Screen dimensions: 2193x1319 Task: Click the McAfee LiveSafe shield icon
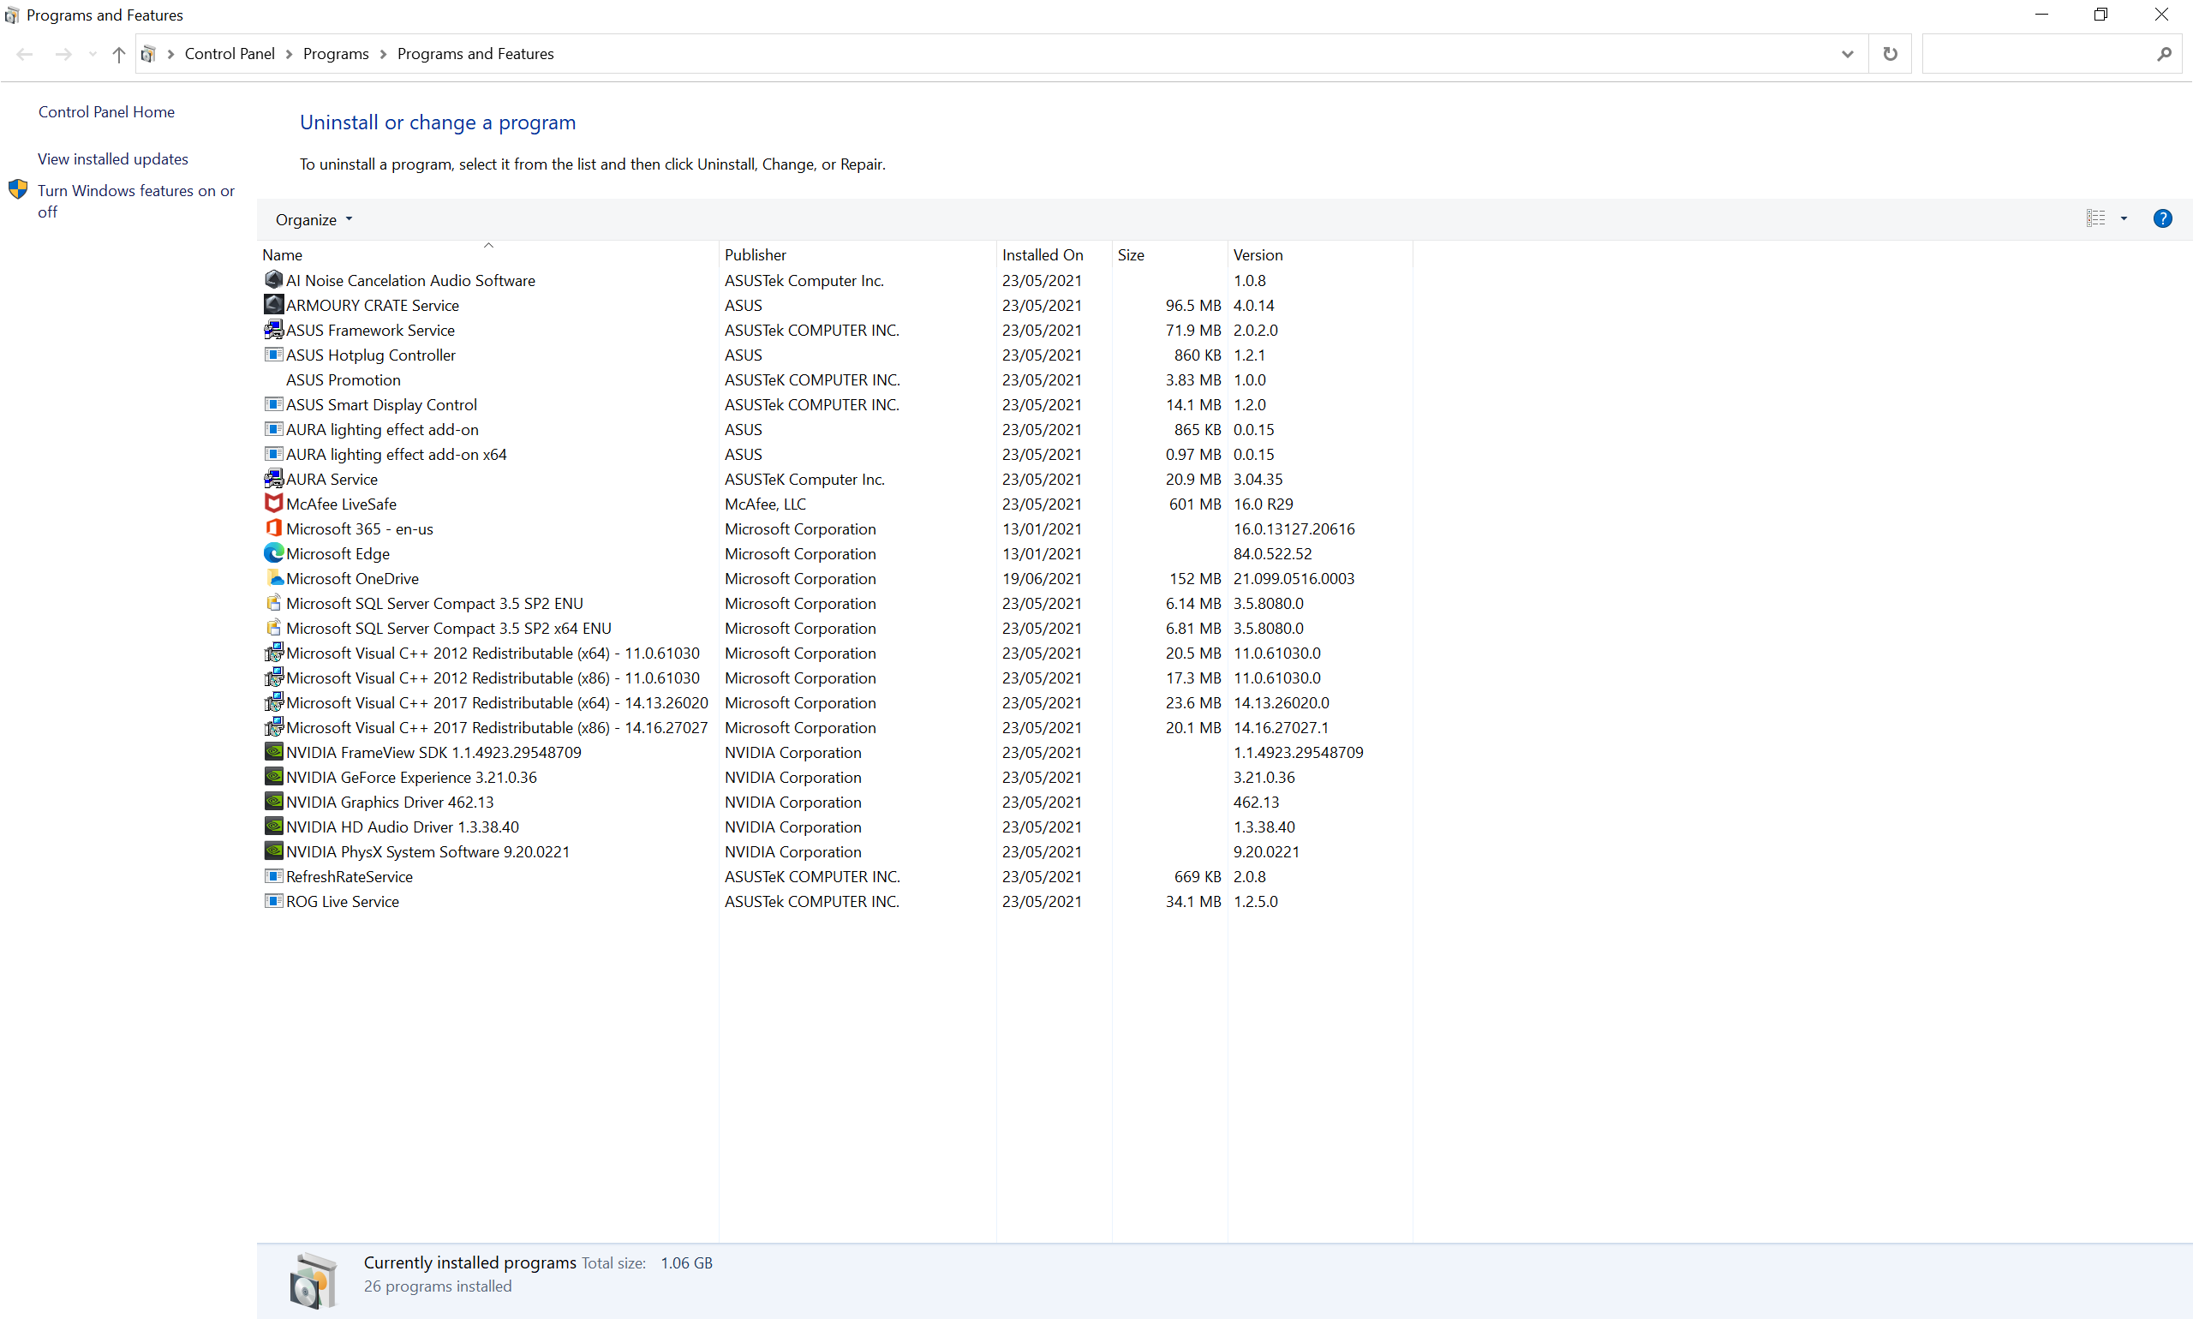(x=274, y=503)
